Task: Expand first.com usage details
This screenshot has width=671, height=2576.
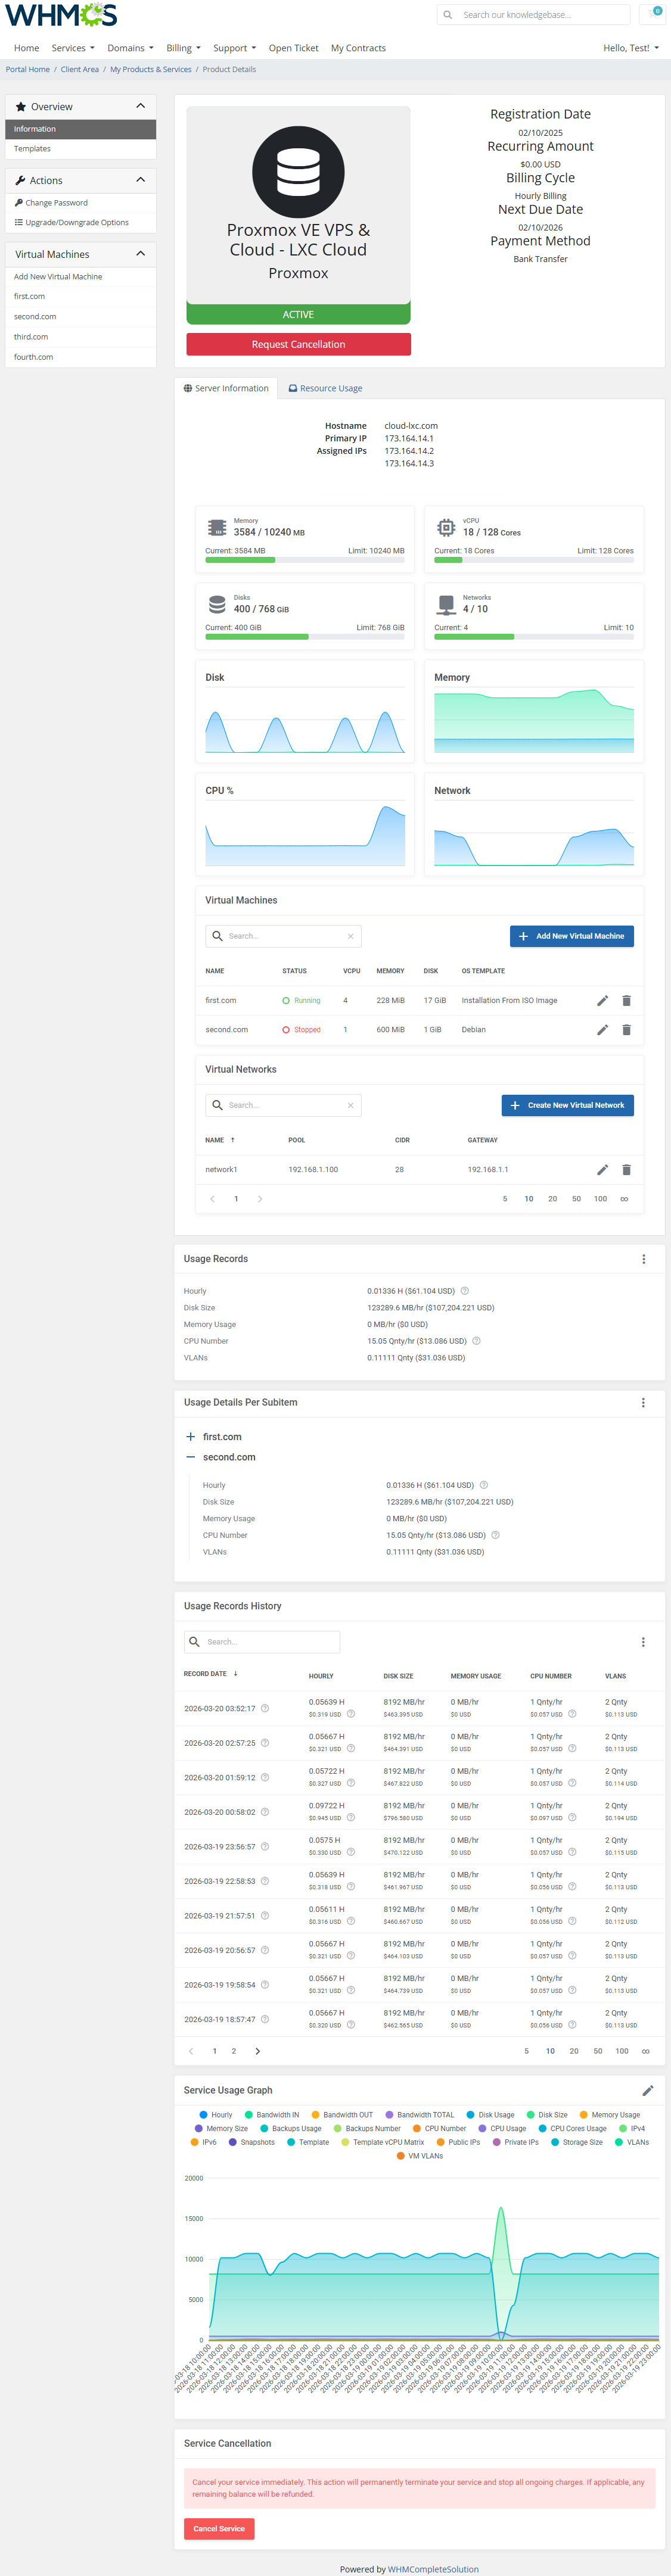Action: pyautogui.click(x=190, y=1436)
